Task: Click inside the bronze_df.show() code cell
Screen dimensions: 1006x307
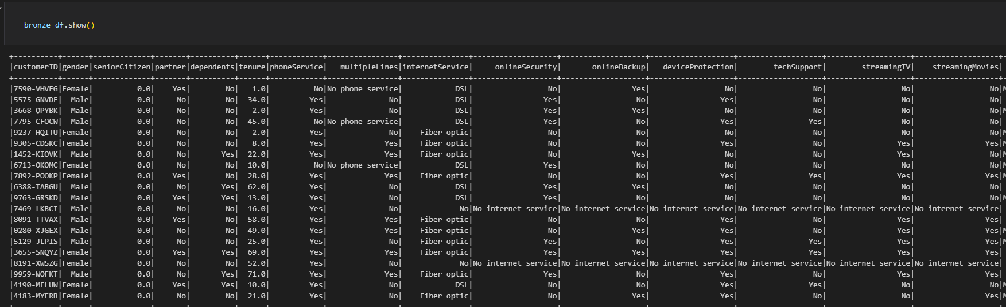Action: coord(505,24)
